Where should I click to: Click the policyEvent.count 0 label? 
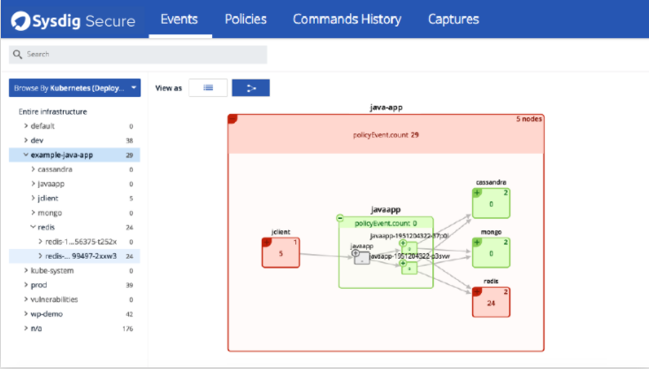(386, 223)
